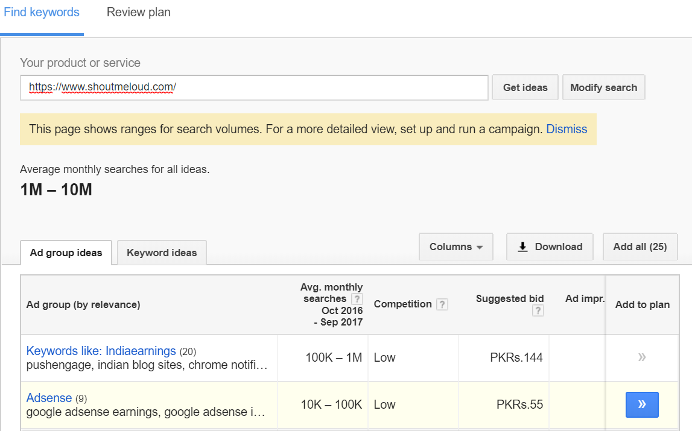Click Low competition in the Indiaearnings row
Image resolution: width=692 pixels, height=431 pixels.
(384, 357)
